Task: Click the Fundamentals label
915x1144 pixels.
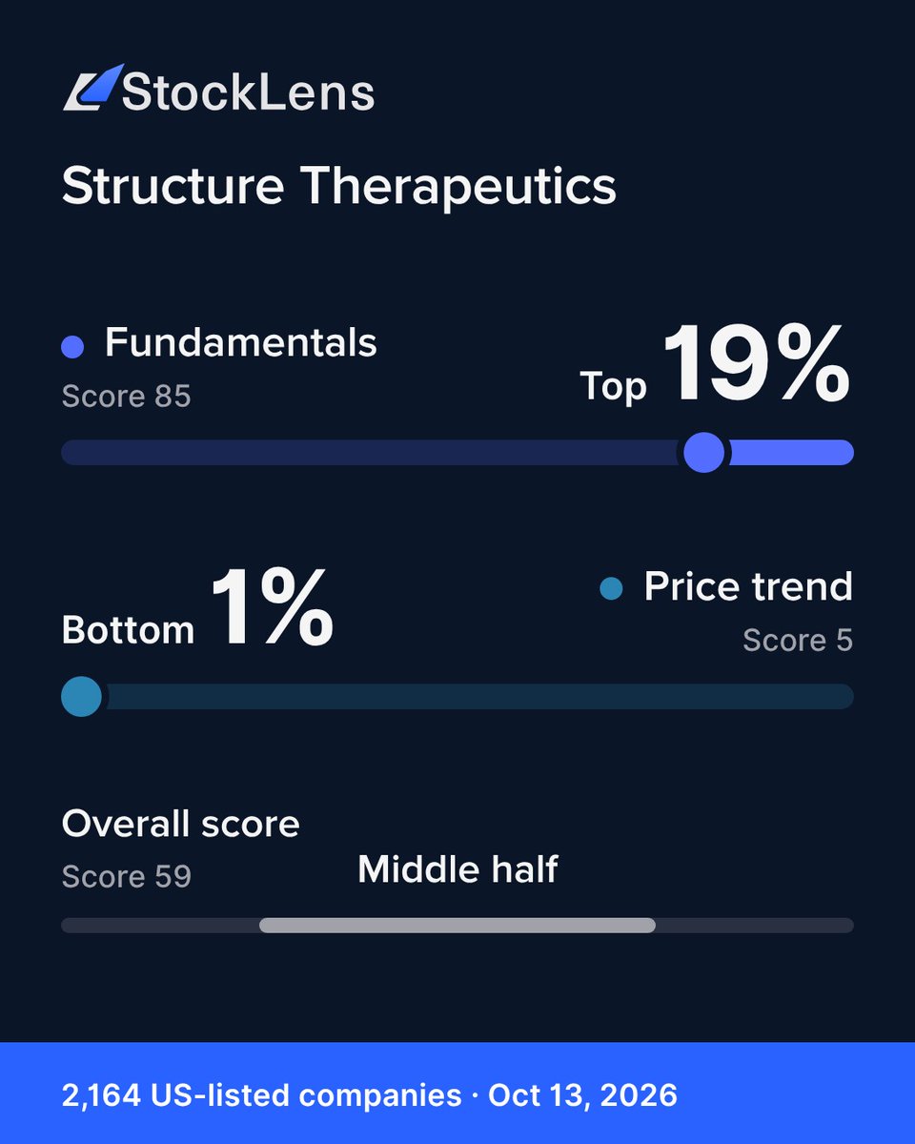Action: tap(240, 342)
